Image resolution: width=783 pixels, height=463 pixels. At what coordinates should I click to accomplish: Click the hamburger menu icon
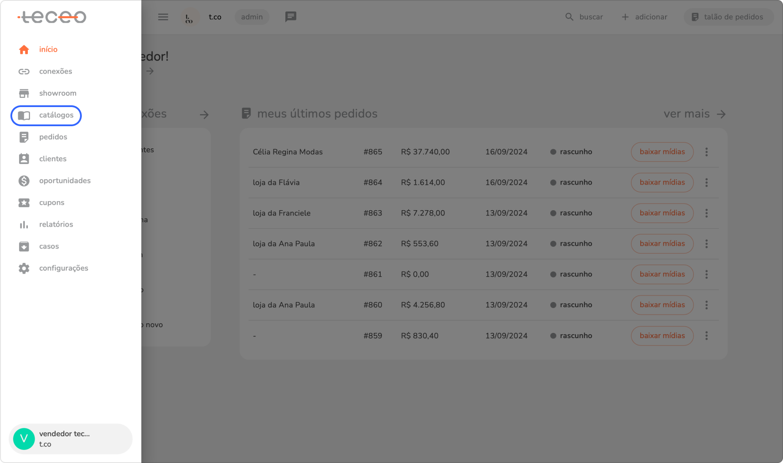click(x=163, y=17)
